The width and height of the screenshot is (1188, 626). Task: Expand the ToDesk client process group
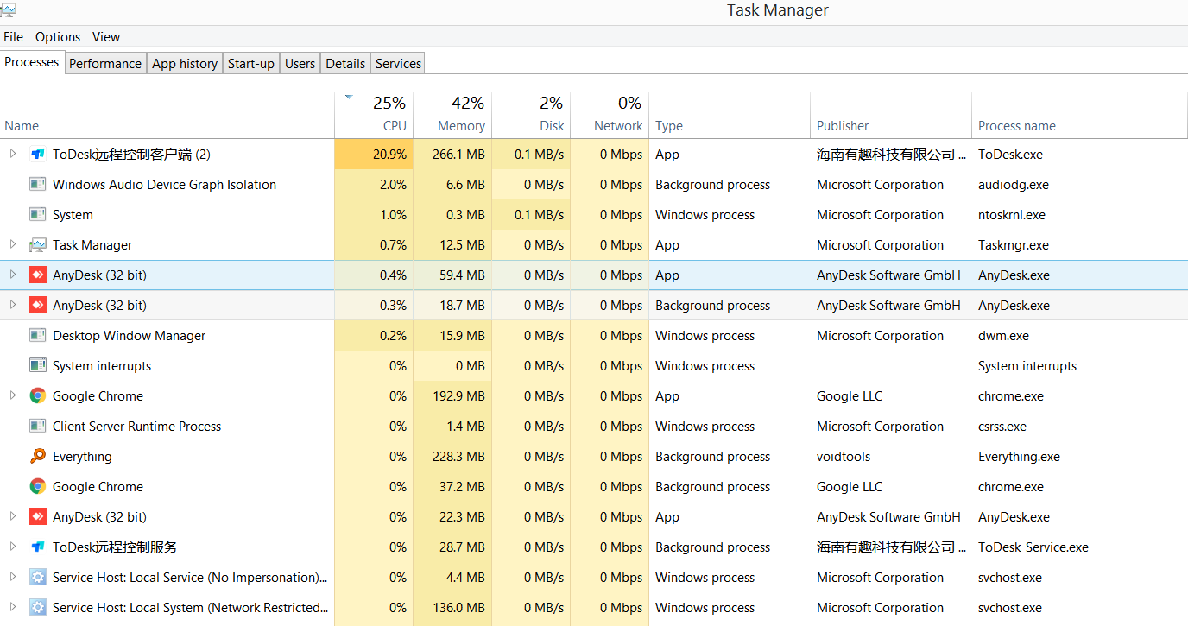[x=13, y=154]
